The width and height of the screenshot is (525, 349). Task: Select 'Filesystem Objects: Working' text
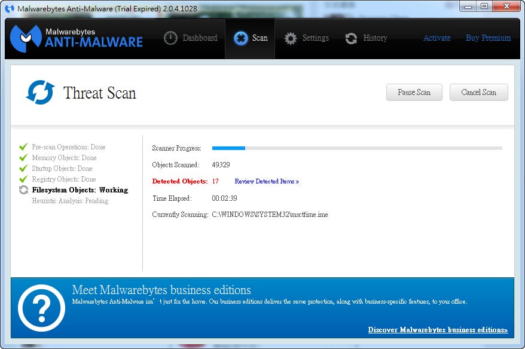point(80,189)
